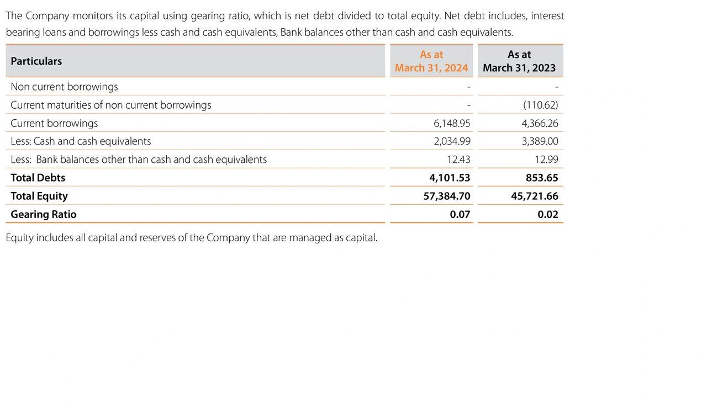This screenshot has width=707, height=409.
Task: Click the 45,721.66 total equity figure
Action: tap(535, 196)
